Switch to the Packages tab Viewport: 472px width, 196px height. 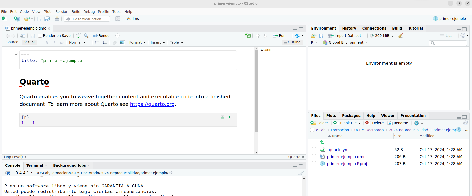351,116
